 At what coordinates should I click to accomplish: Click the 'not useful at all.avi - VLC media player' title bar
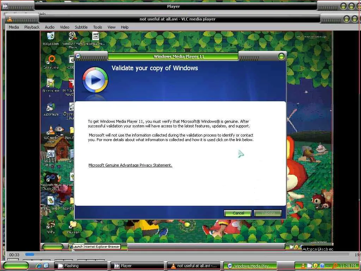point(178,19)
